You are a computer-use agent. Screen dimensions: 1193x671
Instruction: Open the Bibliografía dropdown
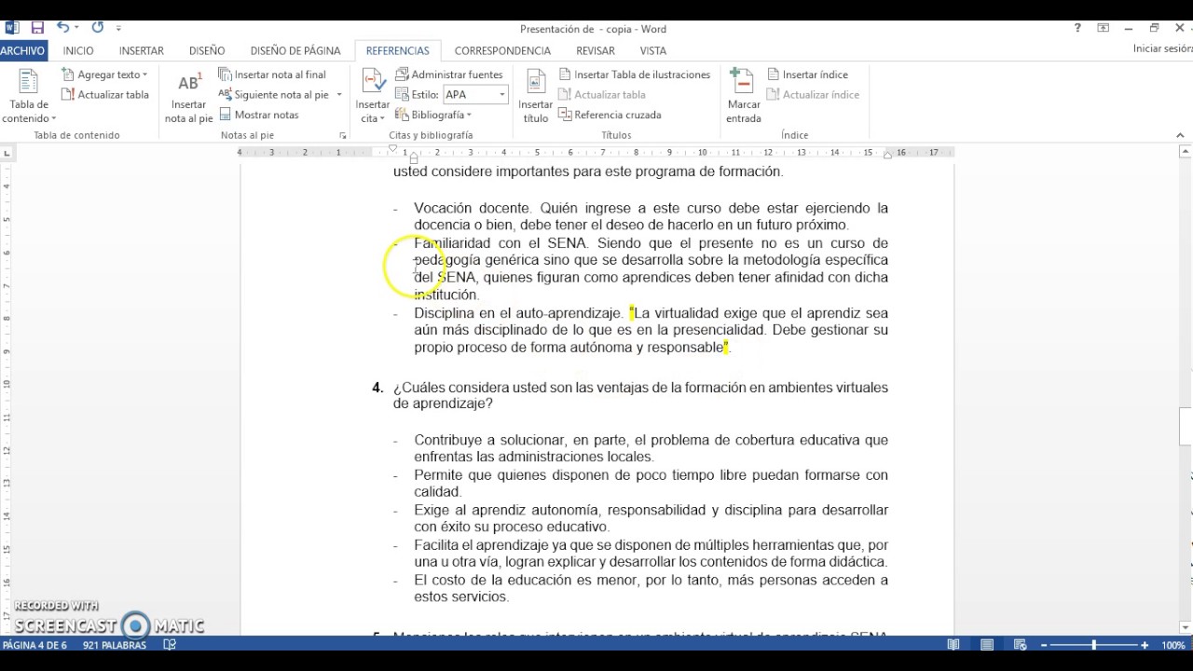pos(434,115)
